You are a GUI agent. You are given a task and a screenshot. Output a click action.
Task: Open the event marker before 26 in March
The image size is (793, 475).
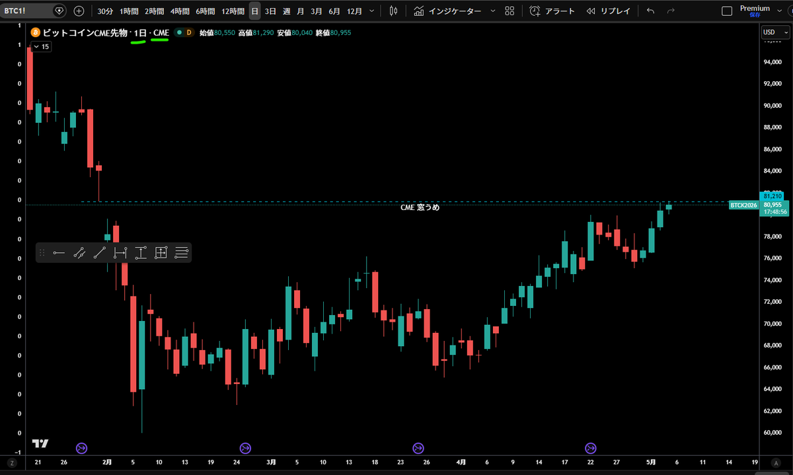[418, 448]
